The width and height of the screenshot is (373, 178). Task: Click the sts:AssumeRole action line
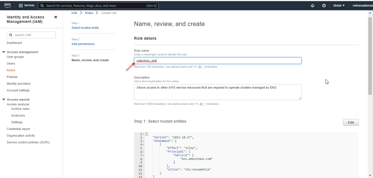[189, 169]
